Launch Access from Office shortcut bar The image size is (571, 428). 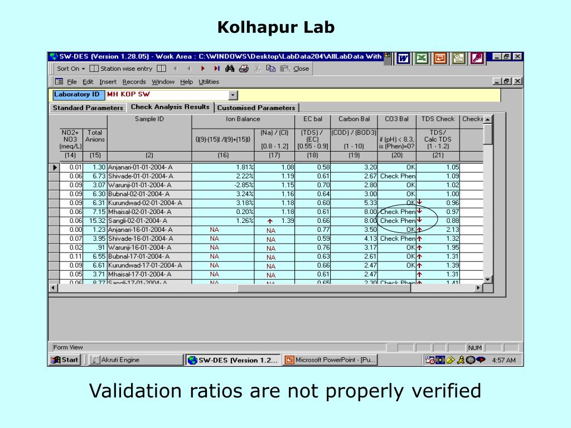pos(477,59)
